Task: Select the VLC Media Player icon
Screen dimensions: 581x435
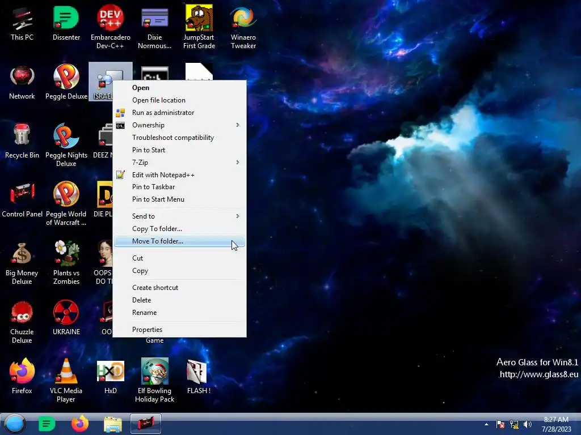Action: point(66,380)
